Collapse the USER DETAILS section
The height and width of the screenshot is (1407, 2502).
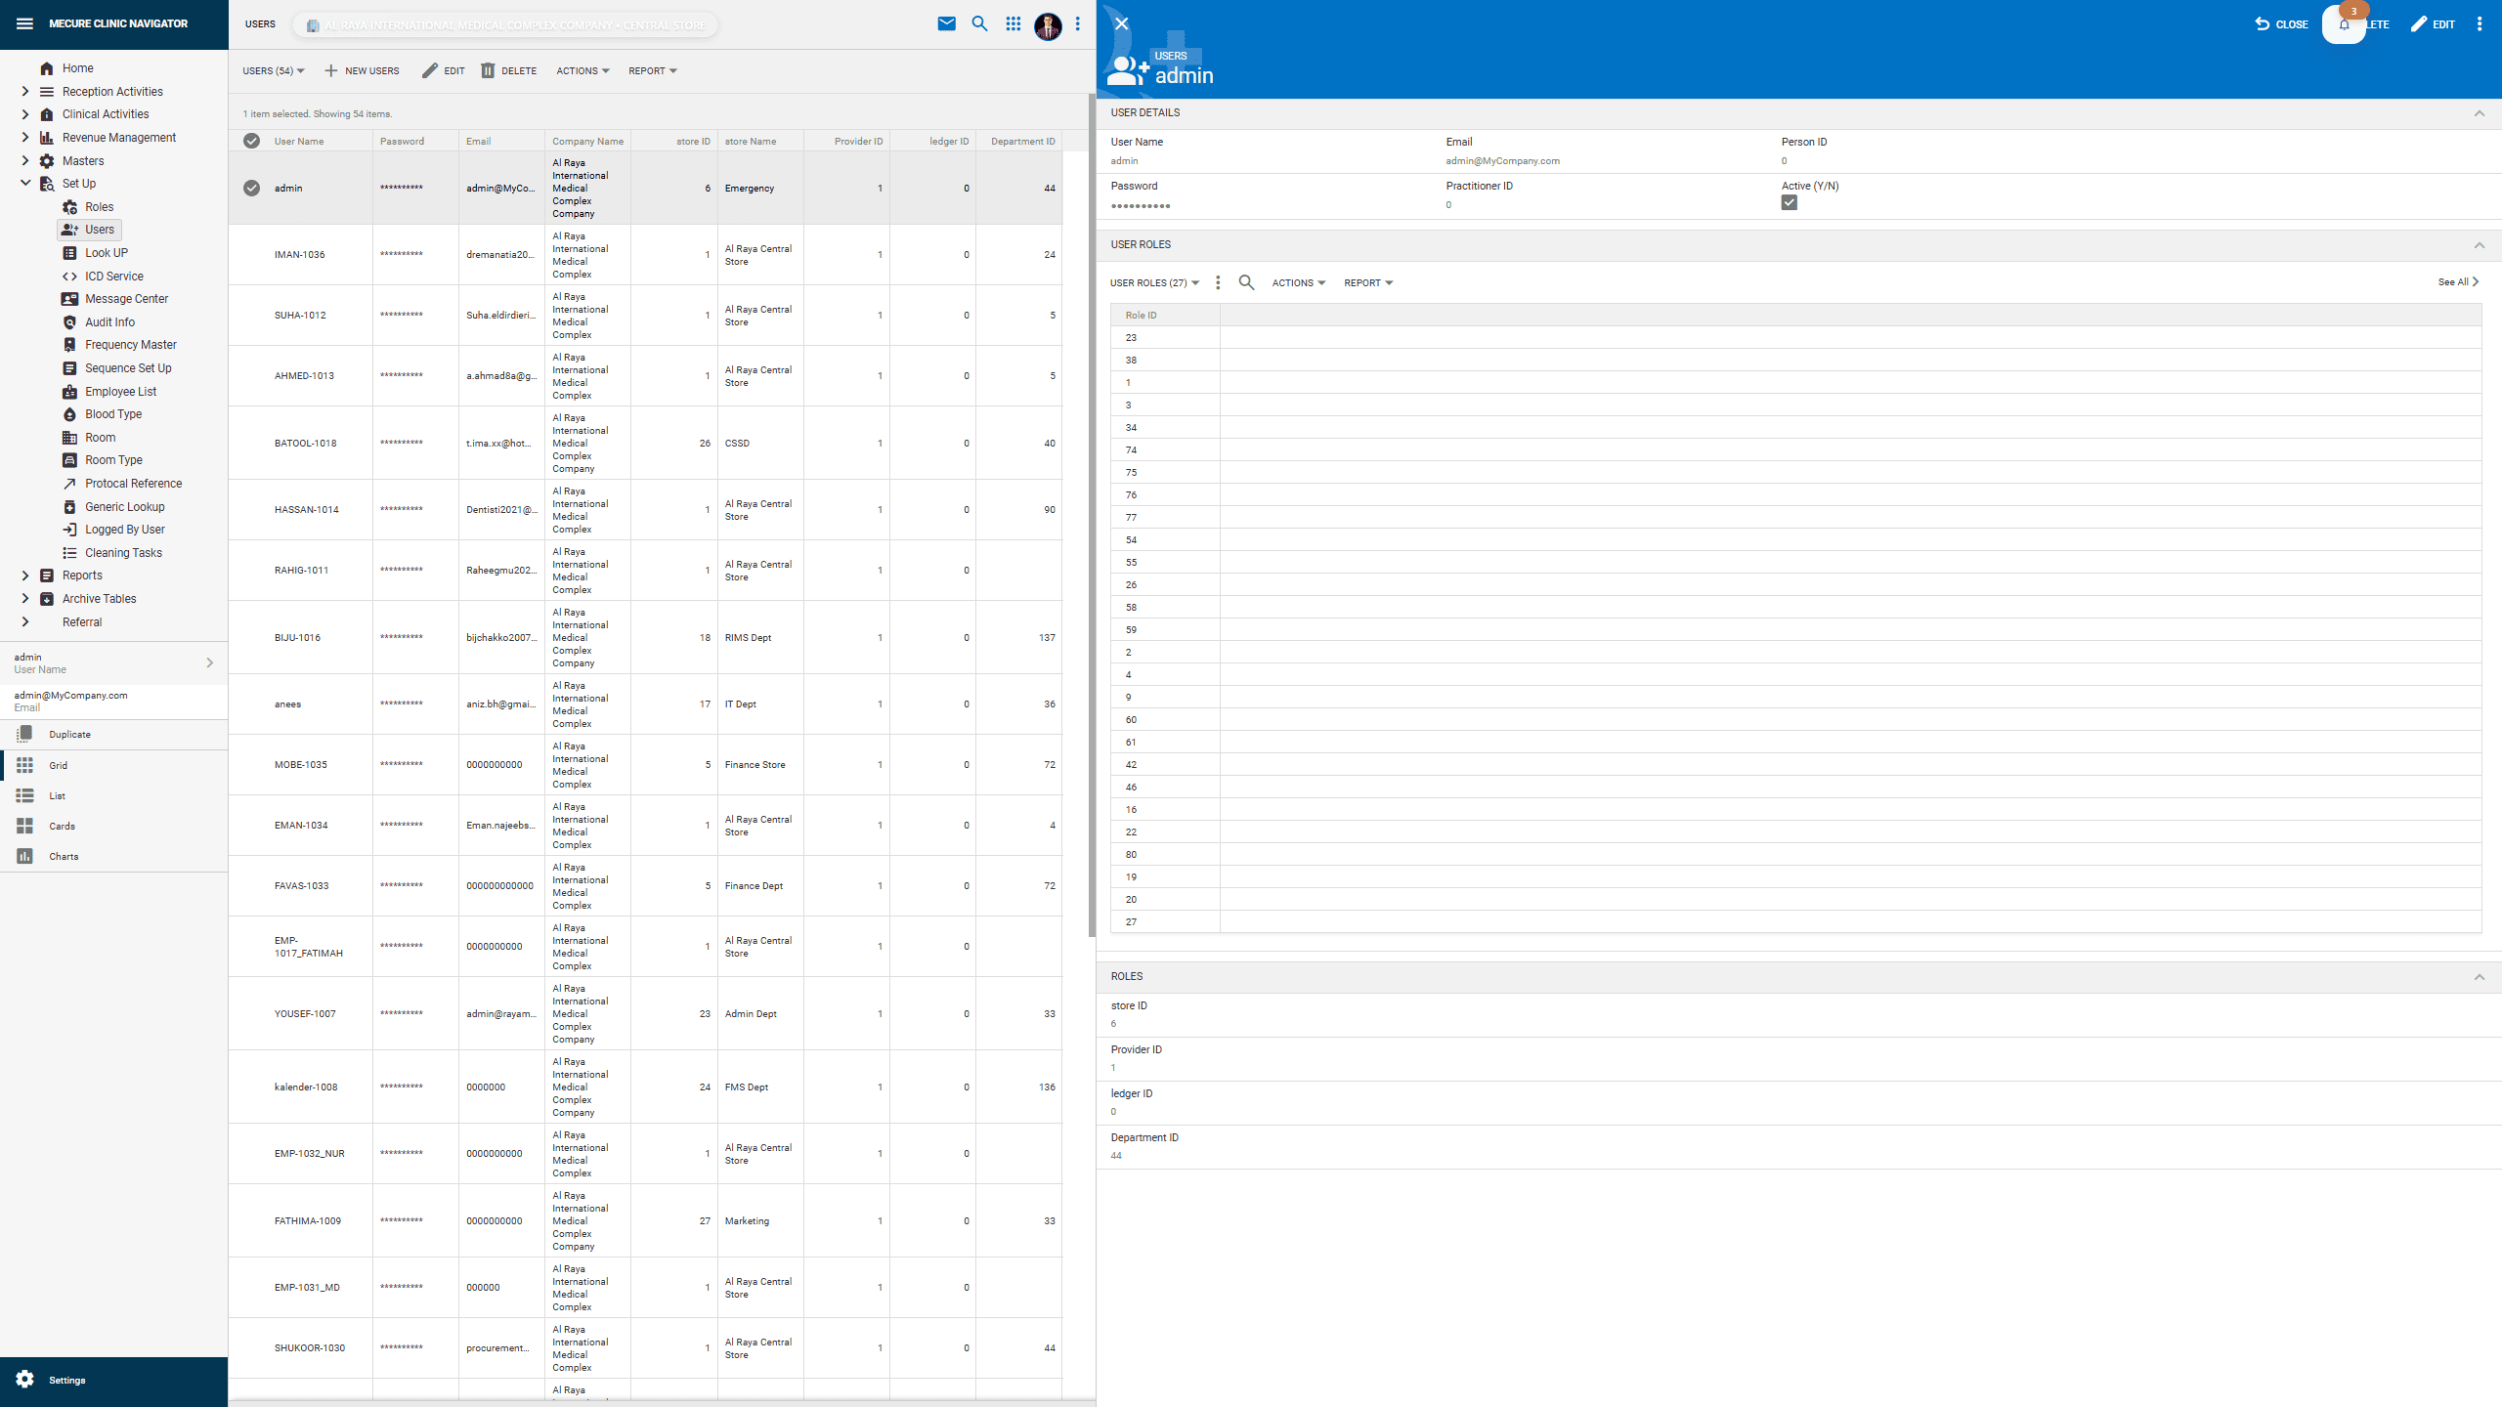(x=2481, y=112)
